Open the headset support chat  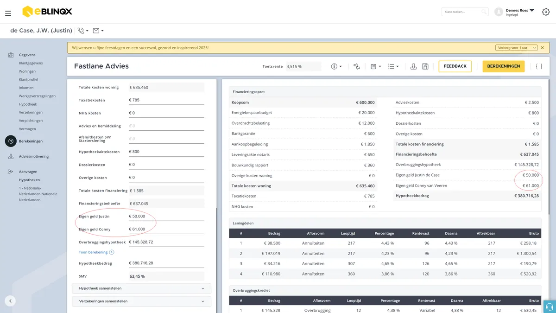pos(549,307)
